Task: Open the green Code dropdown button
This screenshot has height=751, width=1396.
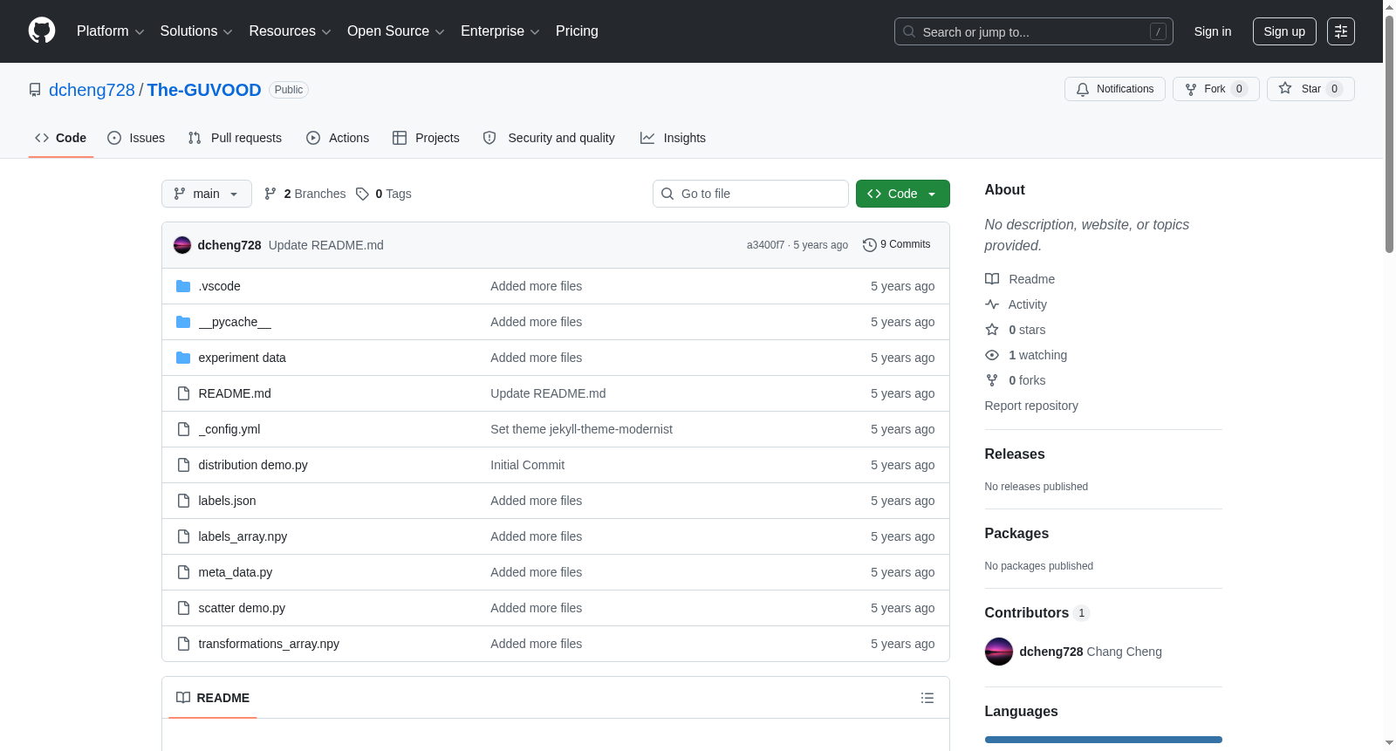Action: [903, 194]
